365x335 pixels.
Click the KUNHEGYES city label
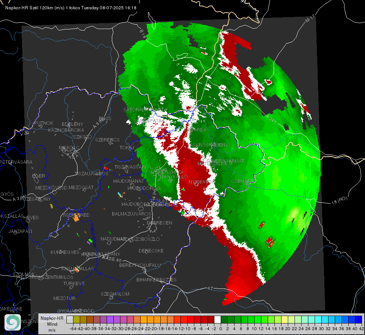point(65,252)
